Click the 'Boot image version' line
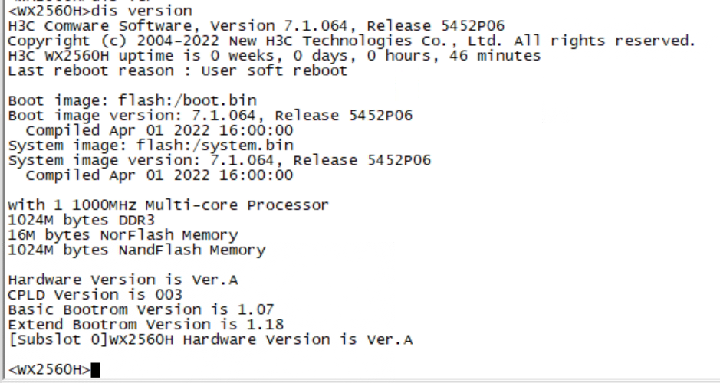 coord(210,116)
